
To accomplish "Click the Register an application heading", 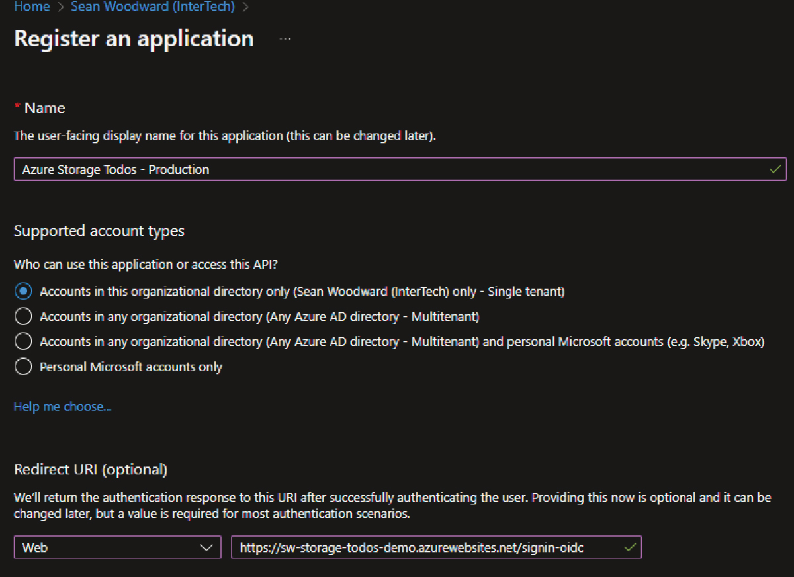I will [x=134, y=38].
